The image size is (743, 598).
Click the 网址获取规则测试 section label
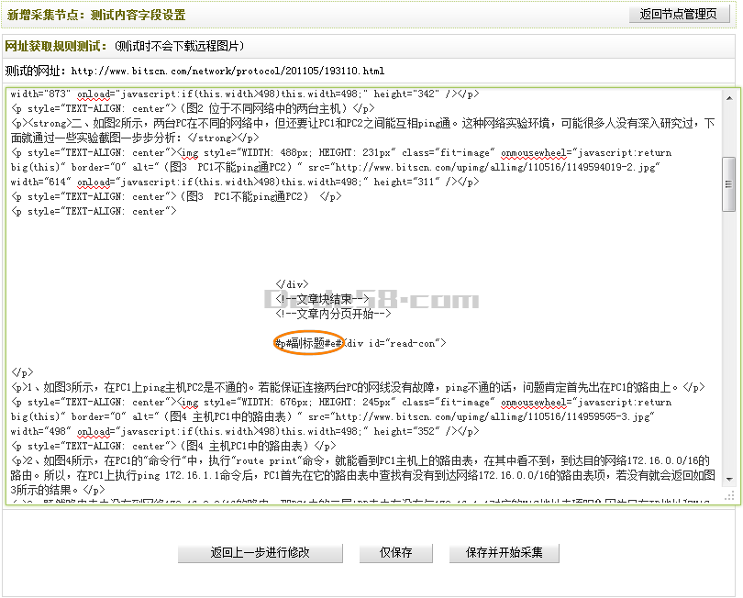click(56, 46)
